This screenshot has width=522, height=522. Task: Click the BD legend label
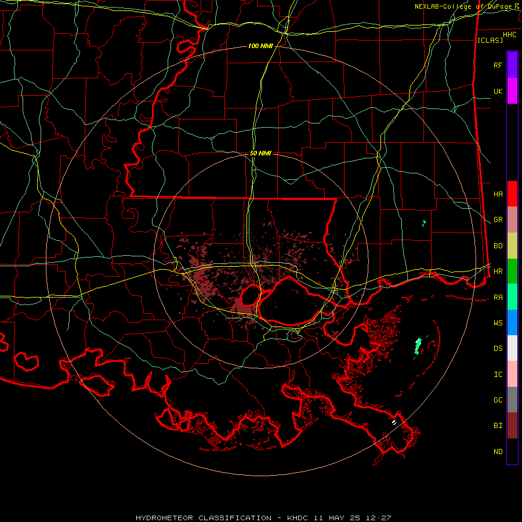point(498,246)
